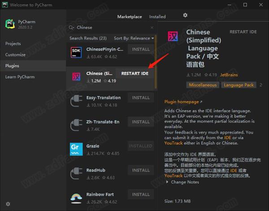269x211 pixels.
Task: Click the INSTALLED button for Grazie
Action: pyautogui.click(x=141, y=146)
